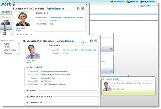
Task: Open the Audits submenu
Action: coord(10,44)
